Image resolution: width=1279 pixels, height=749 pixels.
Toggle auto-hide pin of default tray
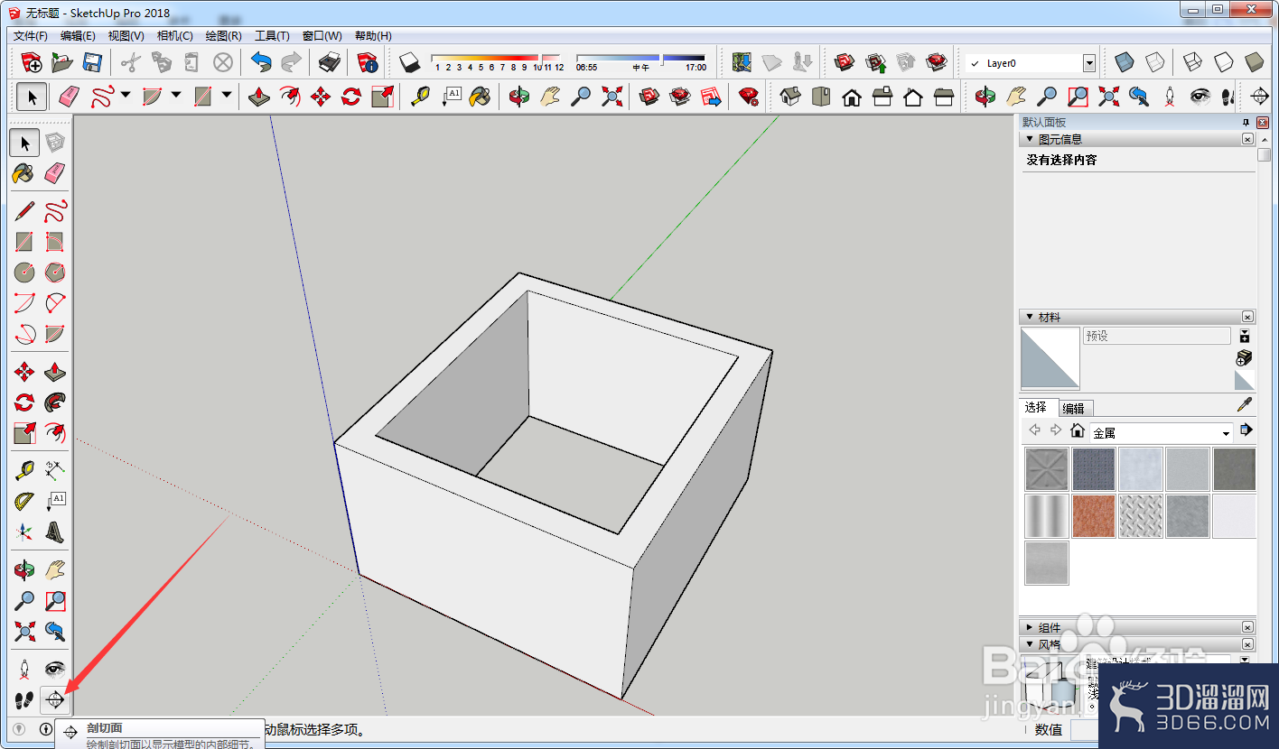1246,123
